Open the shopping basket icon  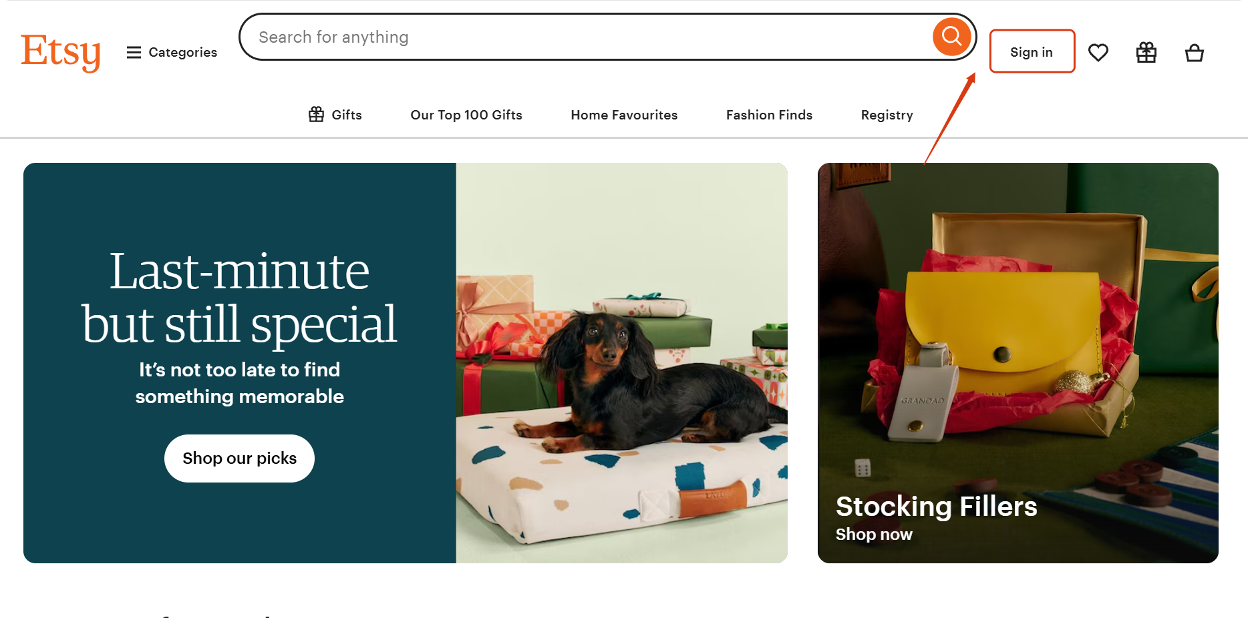pos(1194,52)
